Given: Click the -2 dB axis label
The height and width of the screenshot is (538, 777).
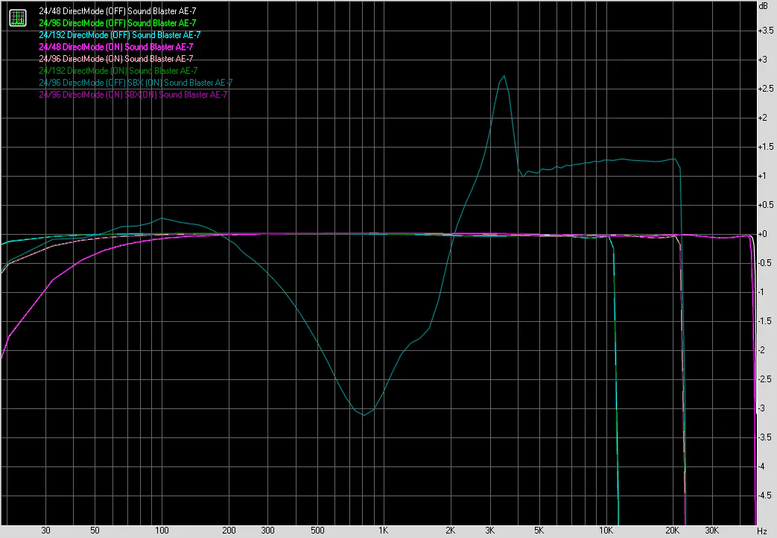Looking at the screenshot, I should click(761, 350).
